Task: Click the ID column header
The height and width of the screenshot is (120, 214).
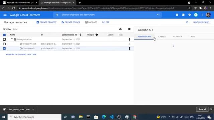Action: (42, 35)
